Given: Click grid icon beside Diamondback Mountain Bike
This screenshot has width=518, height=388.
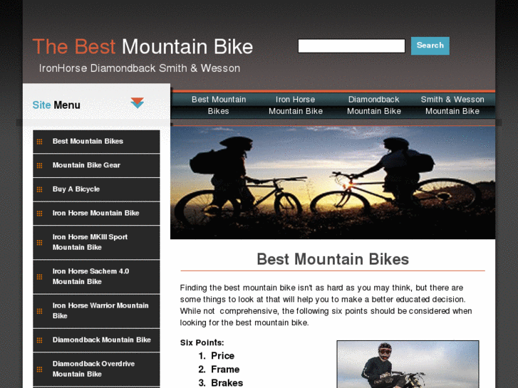Looking at the screenshot, I should 40,340.
